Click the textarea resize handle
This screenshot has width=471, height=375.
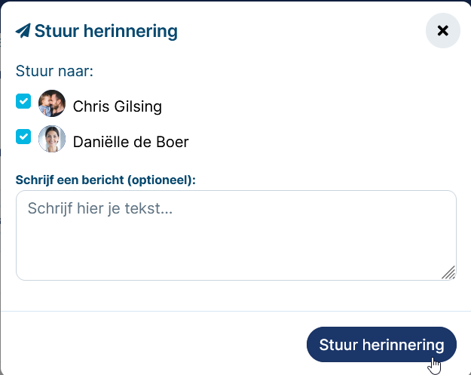449,272
